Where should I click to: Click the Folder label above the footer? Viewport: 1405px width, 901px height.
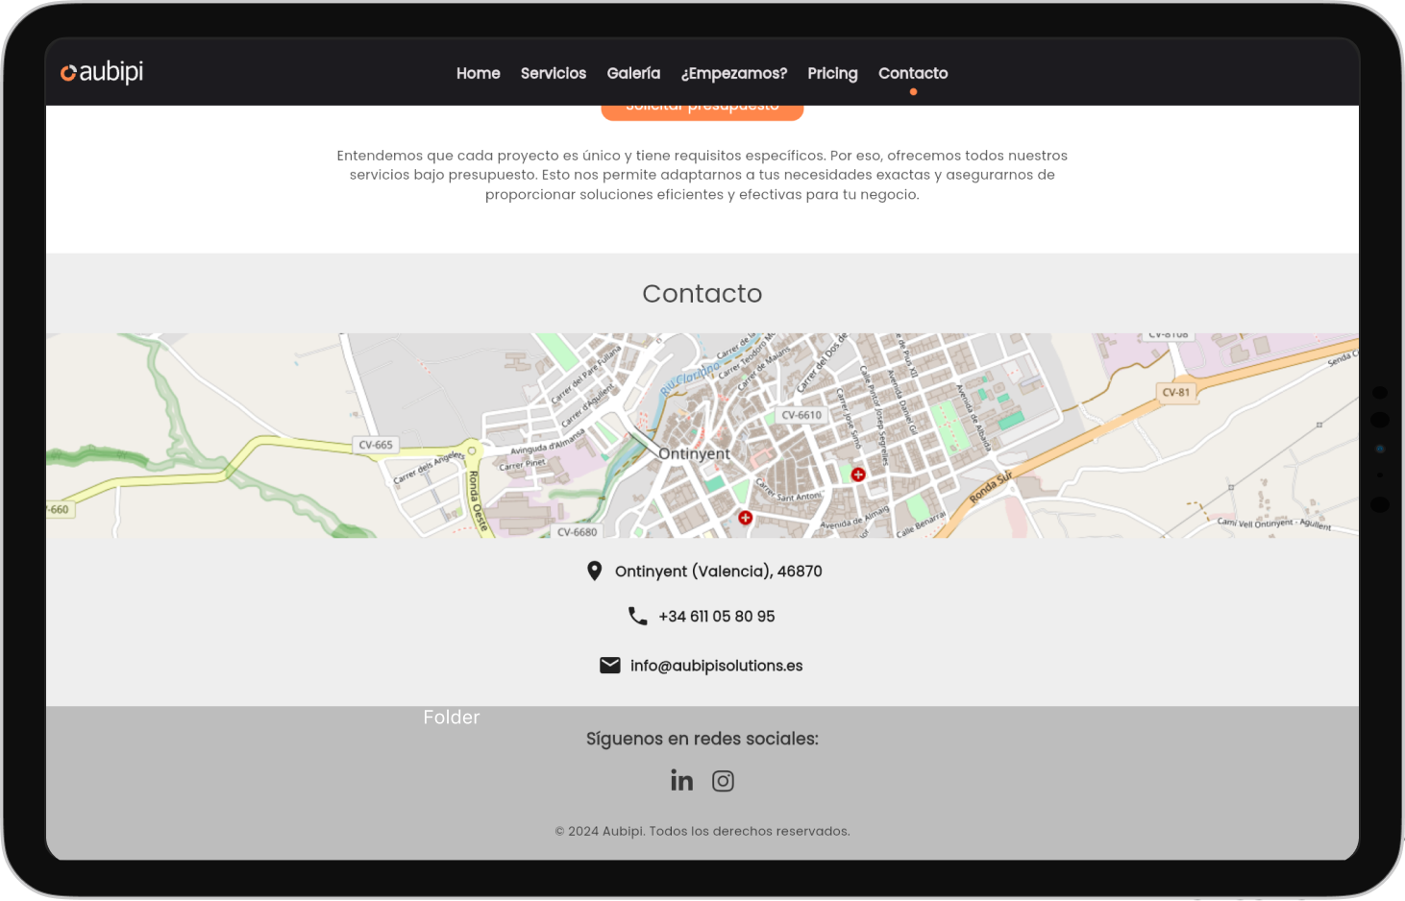[451, 718]
